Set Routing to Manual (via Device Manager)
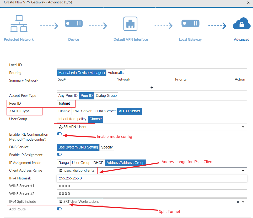253x218 pixels. (x=82, y=73)
